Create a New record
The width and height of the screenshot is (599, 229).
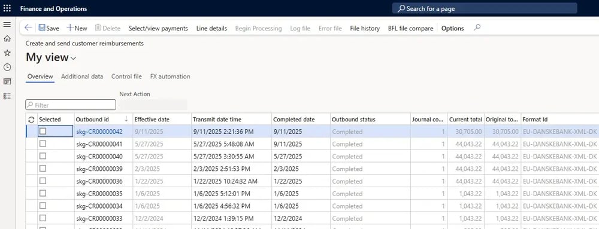pyautogui.click(x=77, y=28)
